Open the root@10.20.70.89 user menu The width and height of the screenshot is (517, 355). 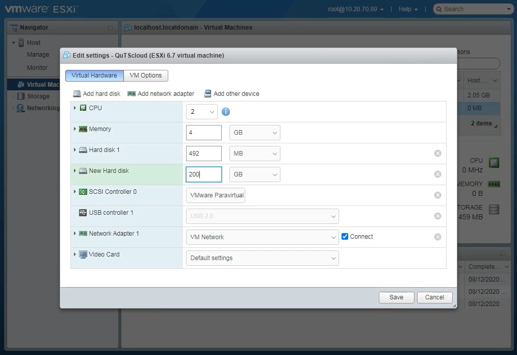pos(356,9)
